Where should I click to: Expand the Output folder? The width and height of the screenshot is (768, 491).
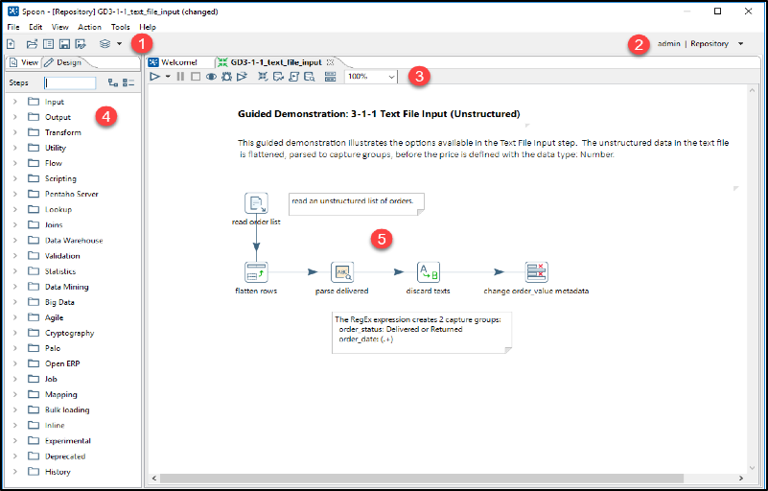[14, 117]
